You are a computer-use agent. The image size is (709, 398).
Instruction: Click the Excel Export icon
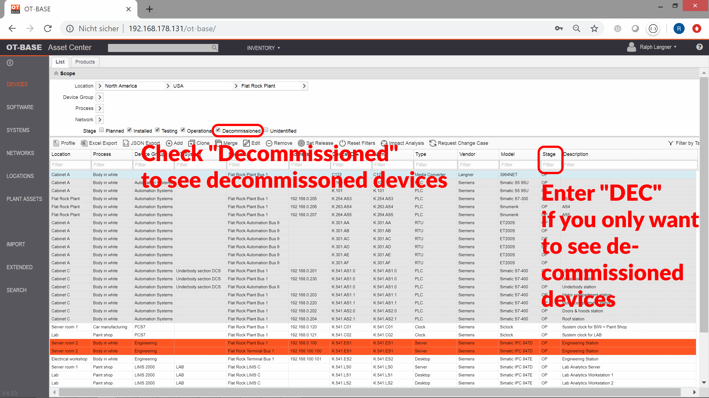click(x=84, y=143)
